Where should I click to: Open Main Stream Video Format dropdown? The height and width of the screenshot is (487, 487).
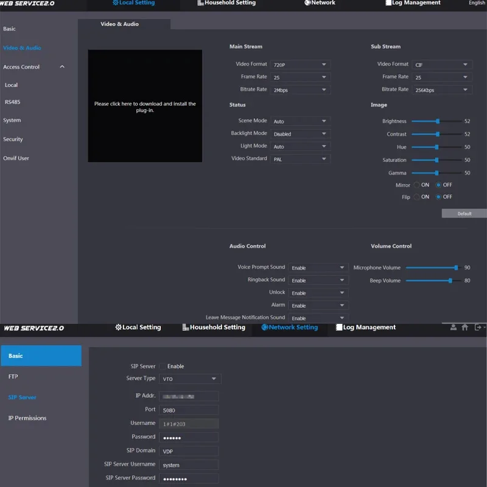pos(300,65)
